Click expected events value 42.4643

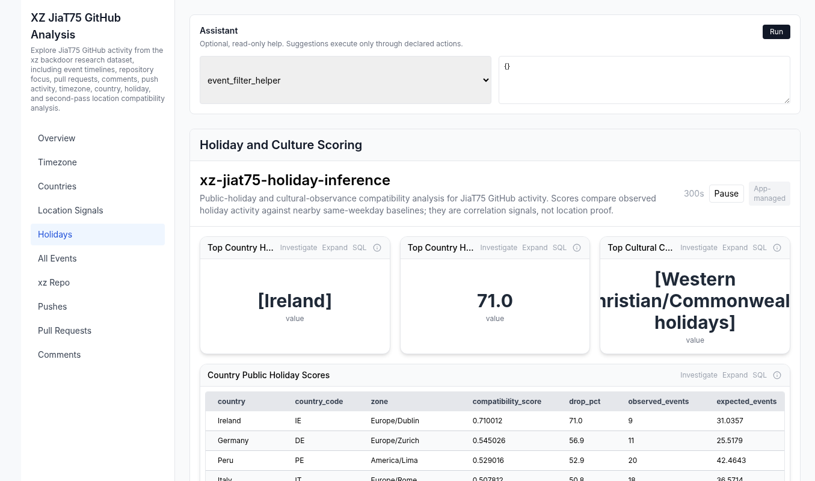[731, 461]
